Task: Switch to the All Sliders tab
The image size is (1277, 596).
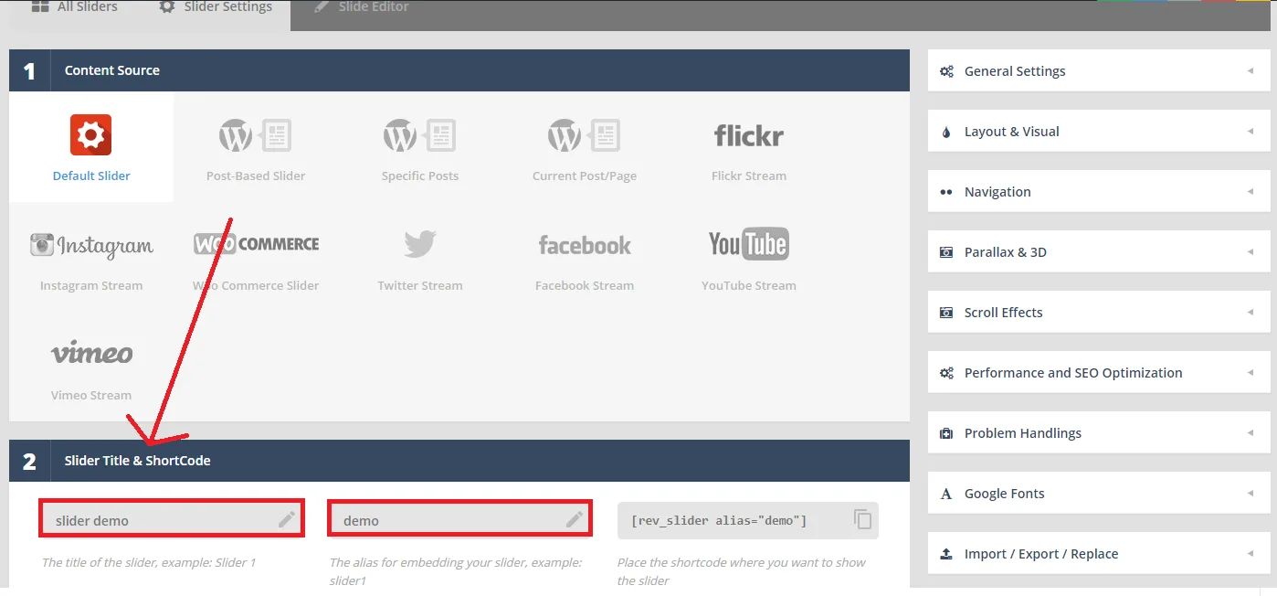Action: coord(73,9)
